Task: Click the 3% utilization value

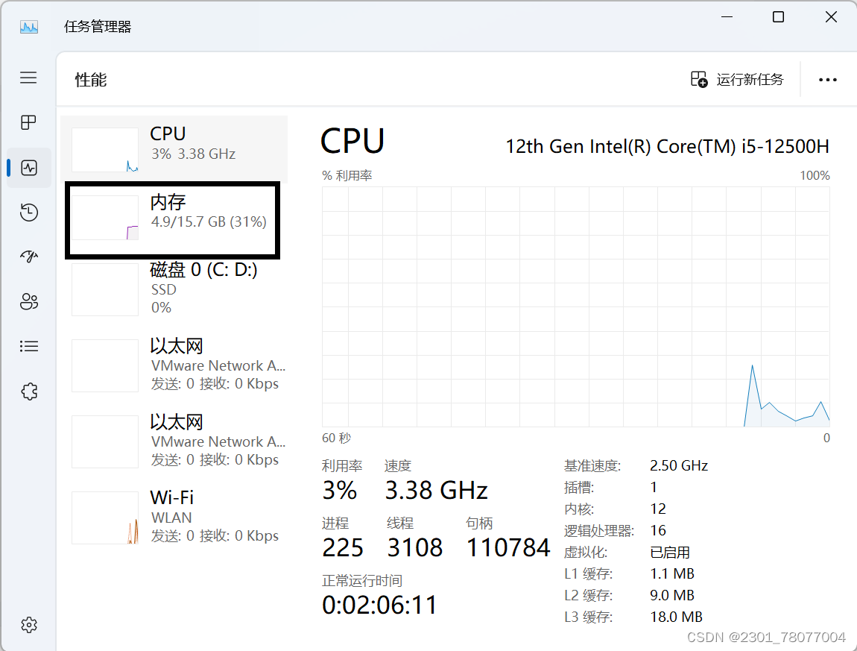Action: point(339,490)
